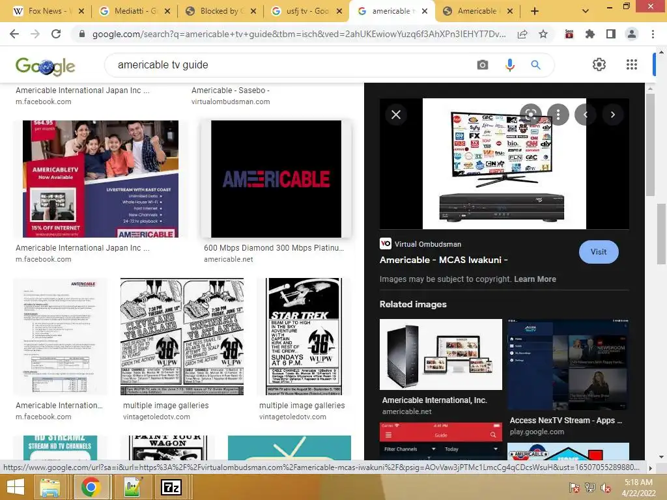Image resolution: width=667 pixels, height=500 pixels.
Task: Click the network tray icon
Action: [x=589, y=487]
